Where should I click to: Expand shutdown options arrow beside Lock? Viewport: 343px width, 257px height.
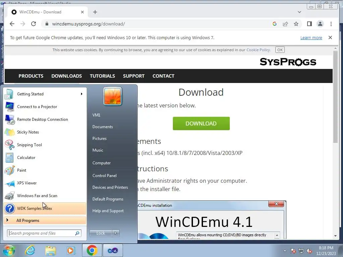[116, 233]
